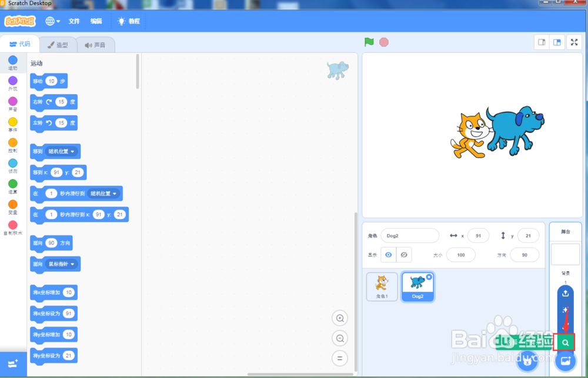Viewport: 588px width, 378px height.
Task: Expand 鼠标指针 dropdown in 面向 block
Action: tap(62, 264)
